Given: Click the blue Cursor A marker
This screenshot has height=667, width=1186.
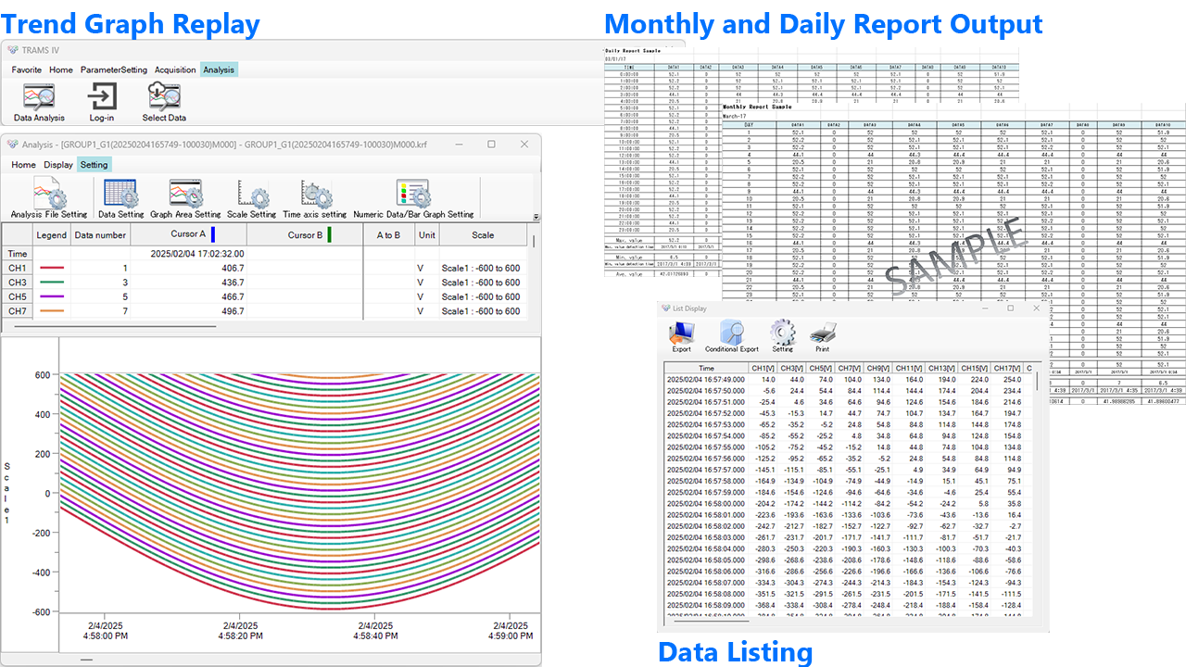Looking at the screenshot, I should click(212, 235).
